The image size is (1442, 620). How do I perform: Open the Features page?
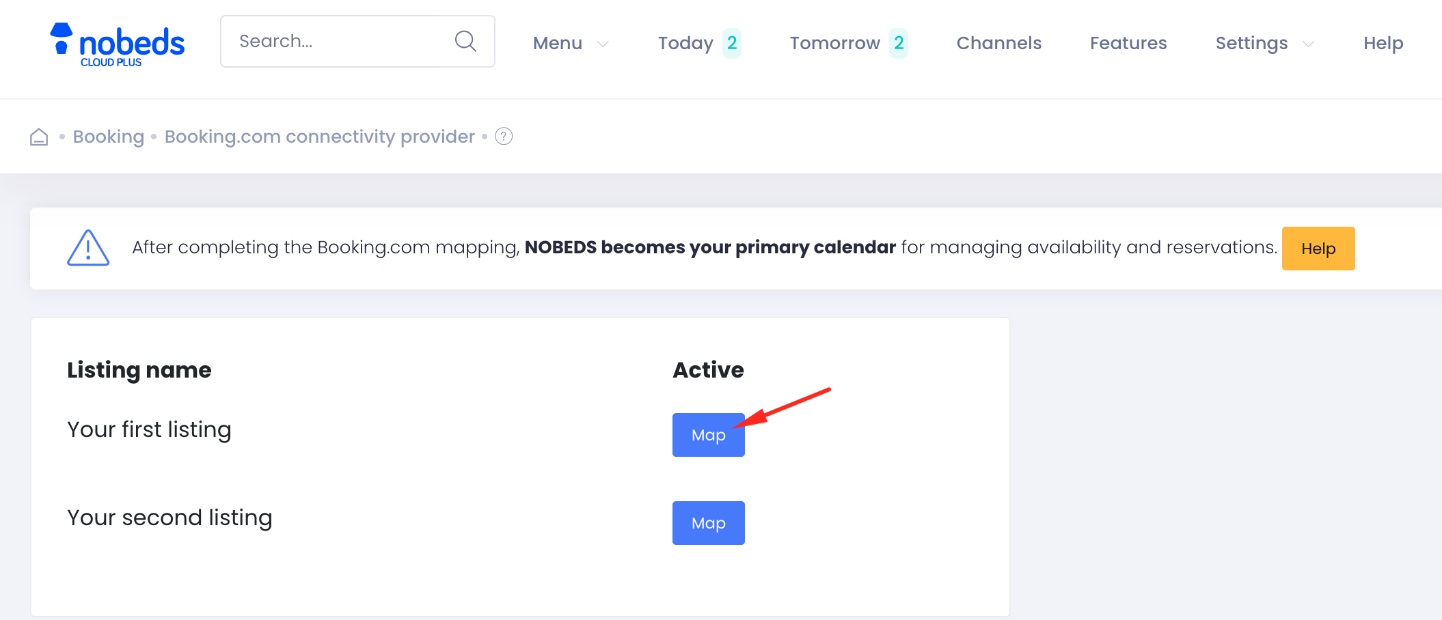(1128, 43)
